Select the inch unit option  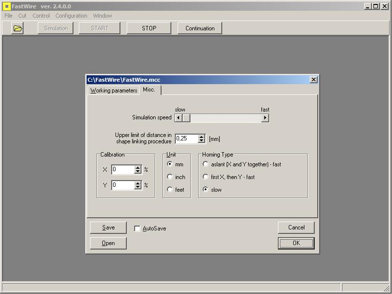click(170, 177)
